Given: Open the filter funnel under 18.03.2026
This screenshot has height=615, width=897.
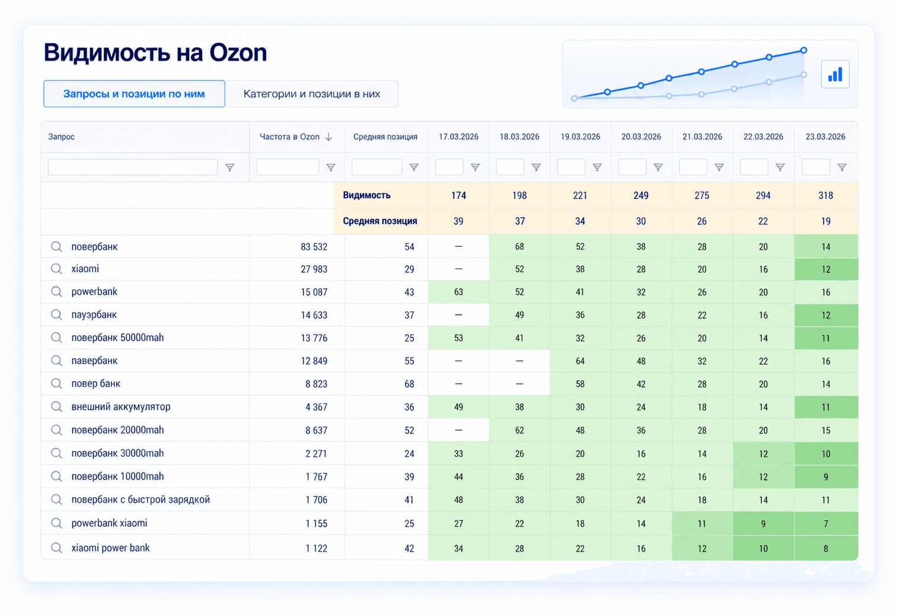Looking at the screenshot, I should [x=536, y=168].
